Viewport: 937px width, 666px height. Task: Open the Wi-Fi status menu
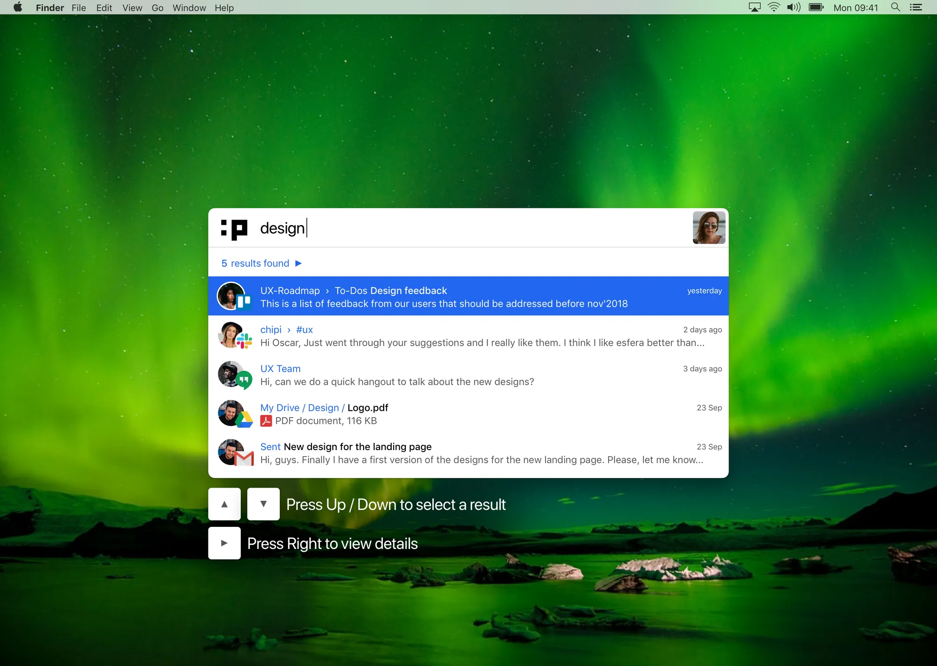coord(774,7)
